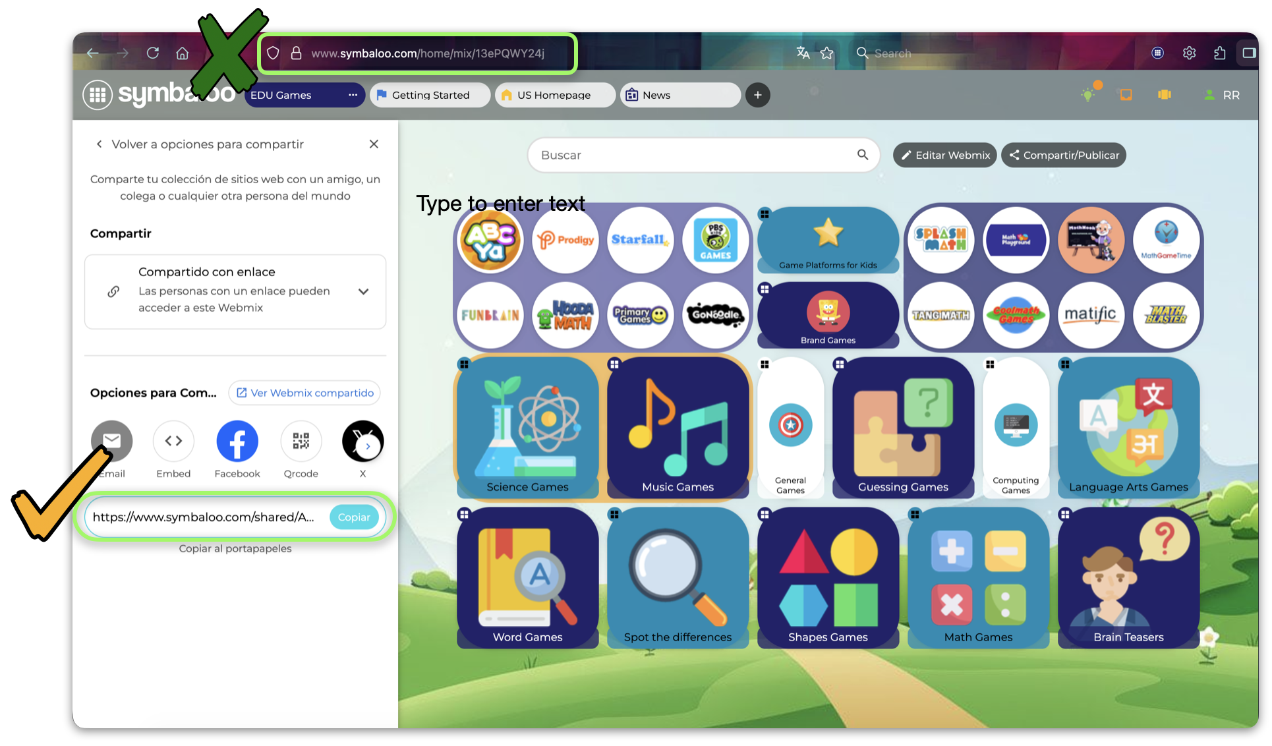Screen dimensions: 1272x746
Task: Toggle the light bulb tips icon
Action: [1088, 95]
